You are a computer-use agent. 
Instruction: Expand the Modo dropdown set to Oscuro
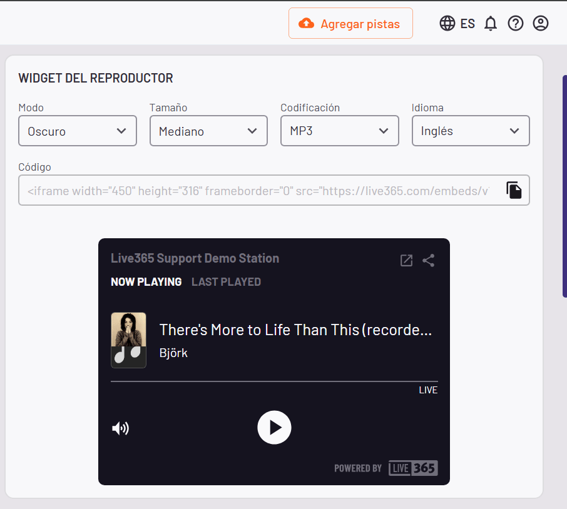(78, 131)
